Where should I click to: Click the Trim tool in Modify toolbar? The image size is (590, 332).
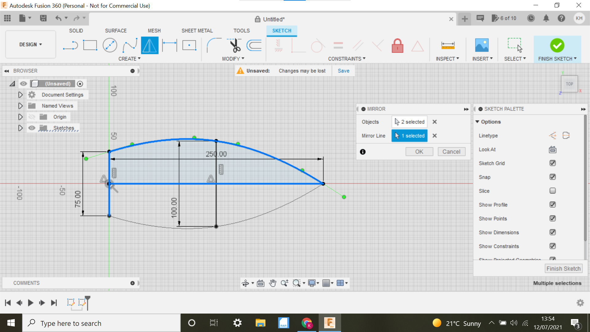tap(234, 45)
